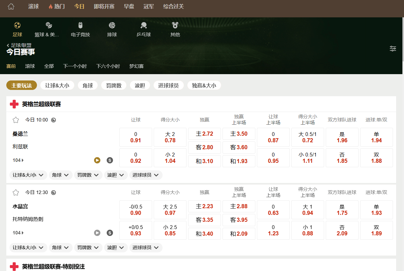Expand the 进球球员 dropdown for 水晶宫 match

[146, 248]
